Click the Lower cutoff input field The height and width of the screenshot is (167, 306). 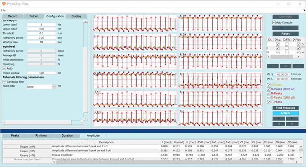point(41,25)
